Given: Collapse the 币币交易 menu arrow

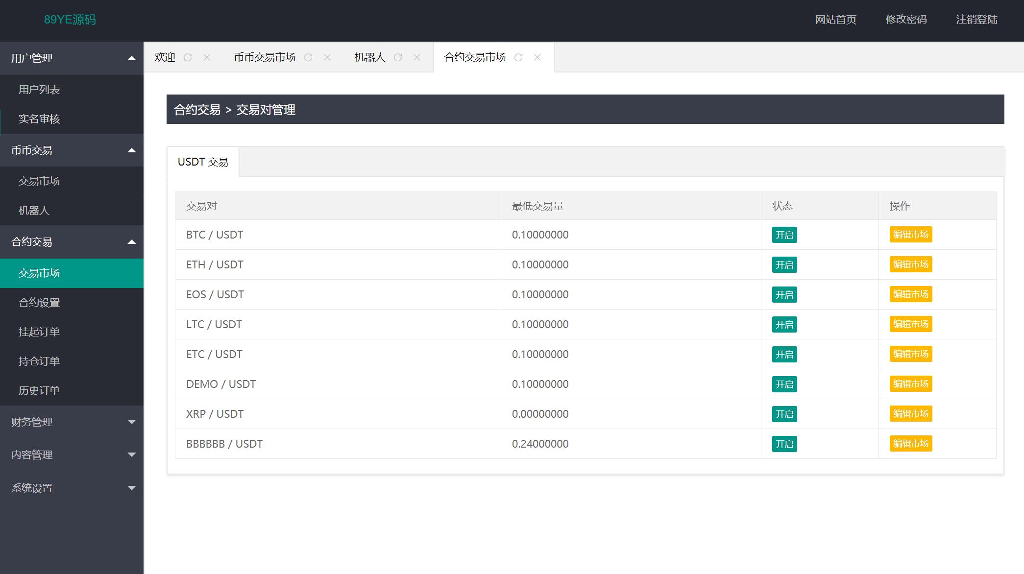Looking at the screenshot, I should coord(131,150).
